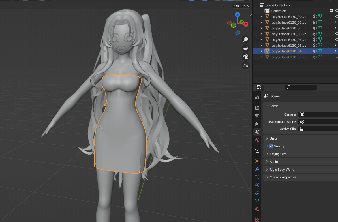Select the active Scene properties tab icon
The image size is (338, 222).
257,132
